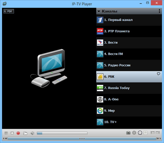Toggle the channel list panel icon
164x143 pixels.
click(x=146, y=133)
